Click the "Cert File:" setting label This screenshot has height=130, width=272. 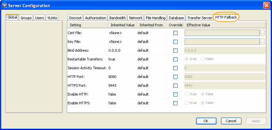pyautogui.click(x=75, y=33)
